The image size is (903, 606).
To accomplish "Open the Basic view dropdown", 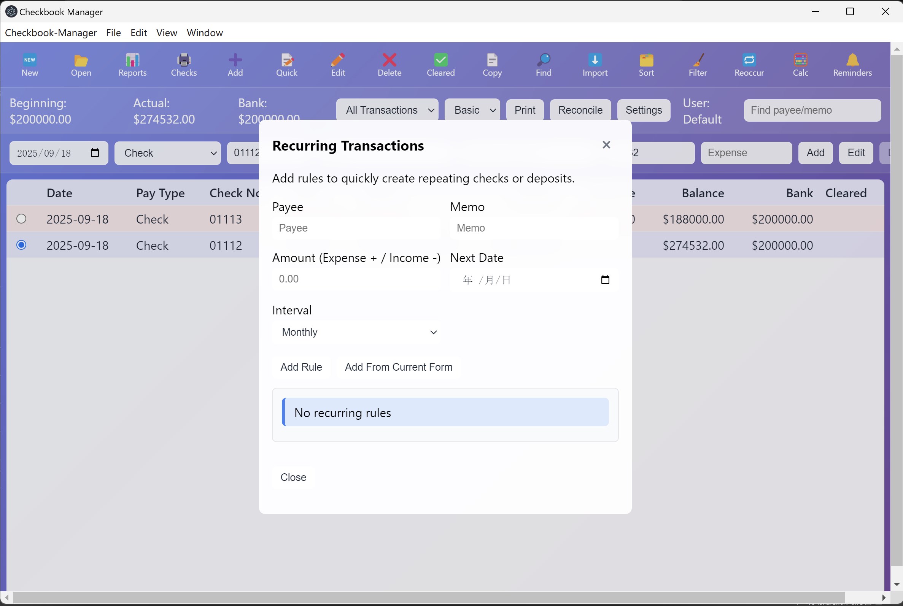I will (x=472, y=110).
